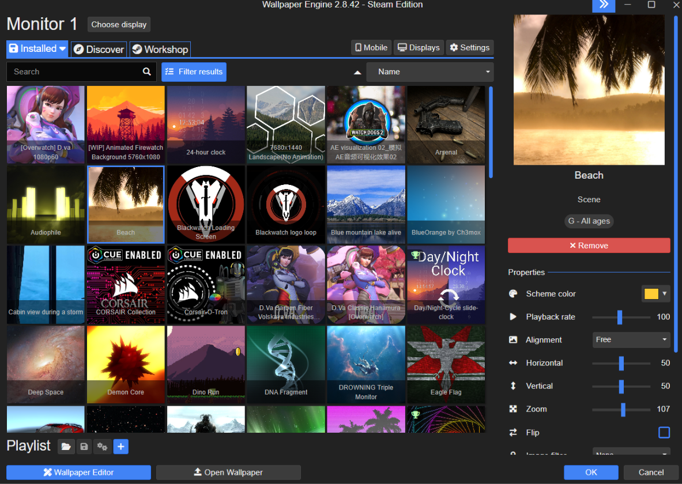Click Flip swap arrows icon
This screenshot has width=682, height=484.
click(513, 433)
